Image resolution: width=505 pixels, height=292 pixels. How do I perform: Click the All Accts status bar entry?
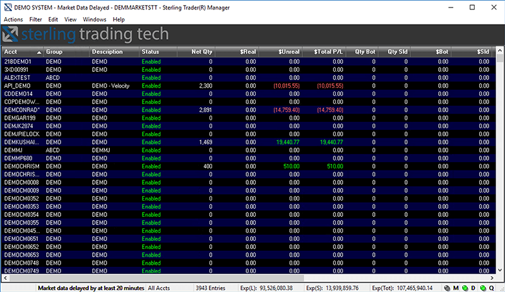pos(159,288)
